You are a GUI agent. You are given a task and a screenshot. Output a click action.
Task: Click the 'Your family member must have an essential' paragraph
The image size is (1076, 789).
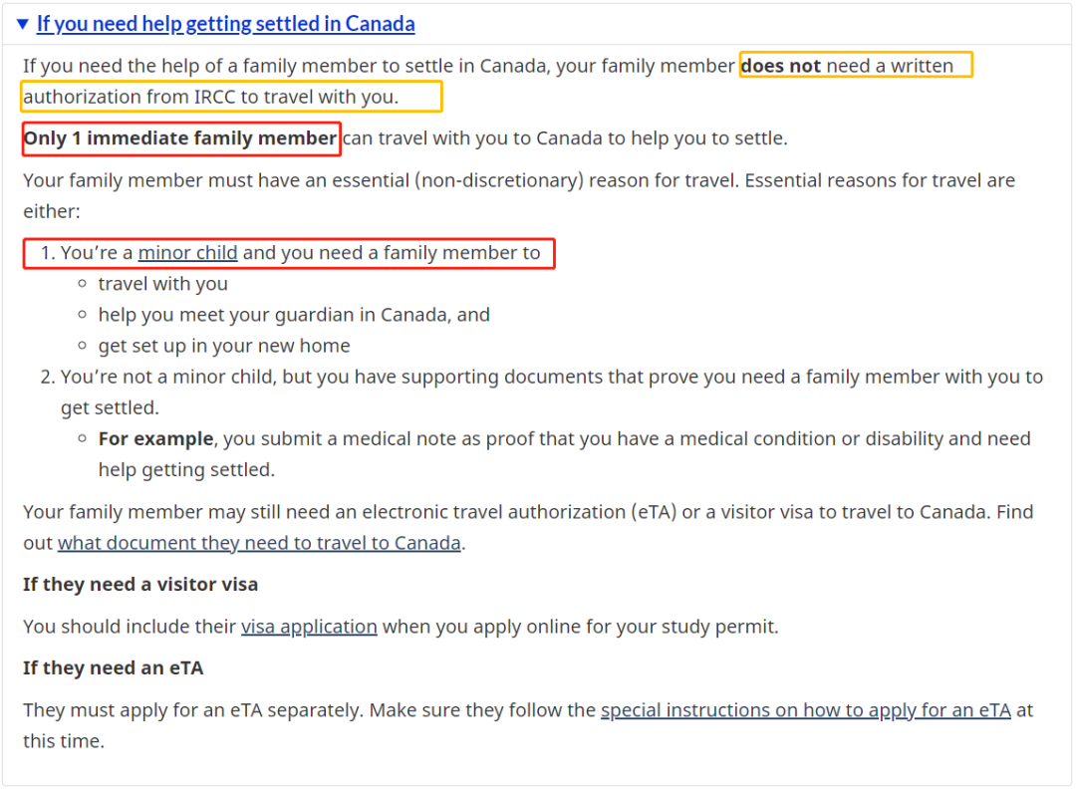point(519,195)
